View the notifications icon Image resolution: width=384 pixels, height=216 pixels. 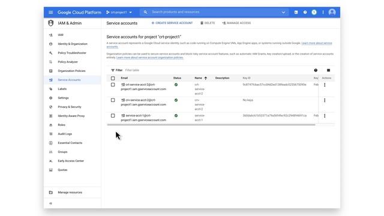click(314, 12)
